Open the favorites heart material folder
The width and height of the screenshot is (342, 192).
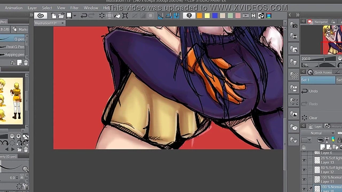(x=294, y=140)
